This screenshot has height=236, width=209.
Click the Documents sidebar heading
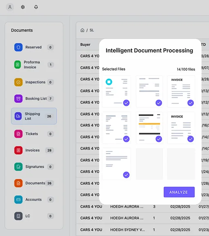(x=22, y=30)
